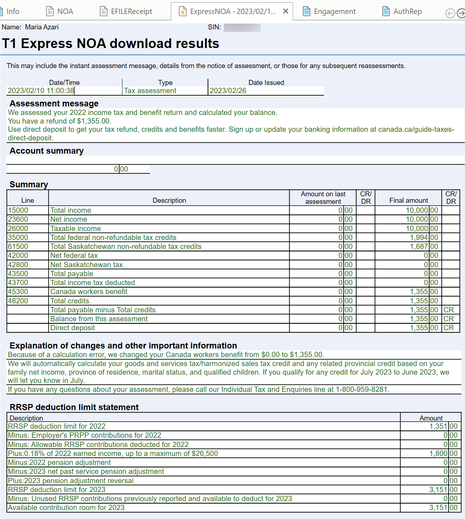Select 'Minus:2022 pension adjustment' row
This screenshot has width=465, height=519.
(x=233, y=462)
